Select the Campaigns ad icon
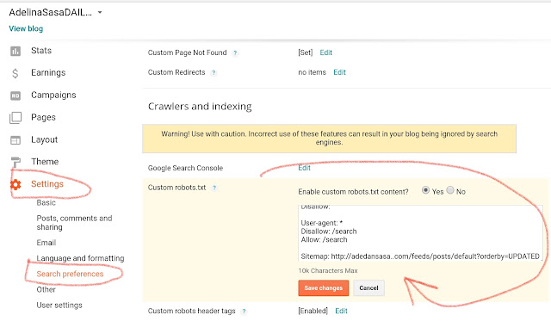 pos(15,96)
